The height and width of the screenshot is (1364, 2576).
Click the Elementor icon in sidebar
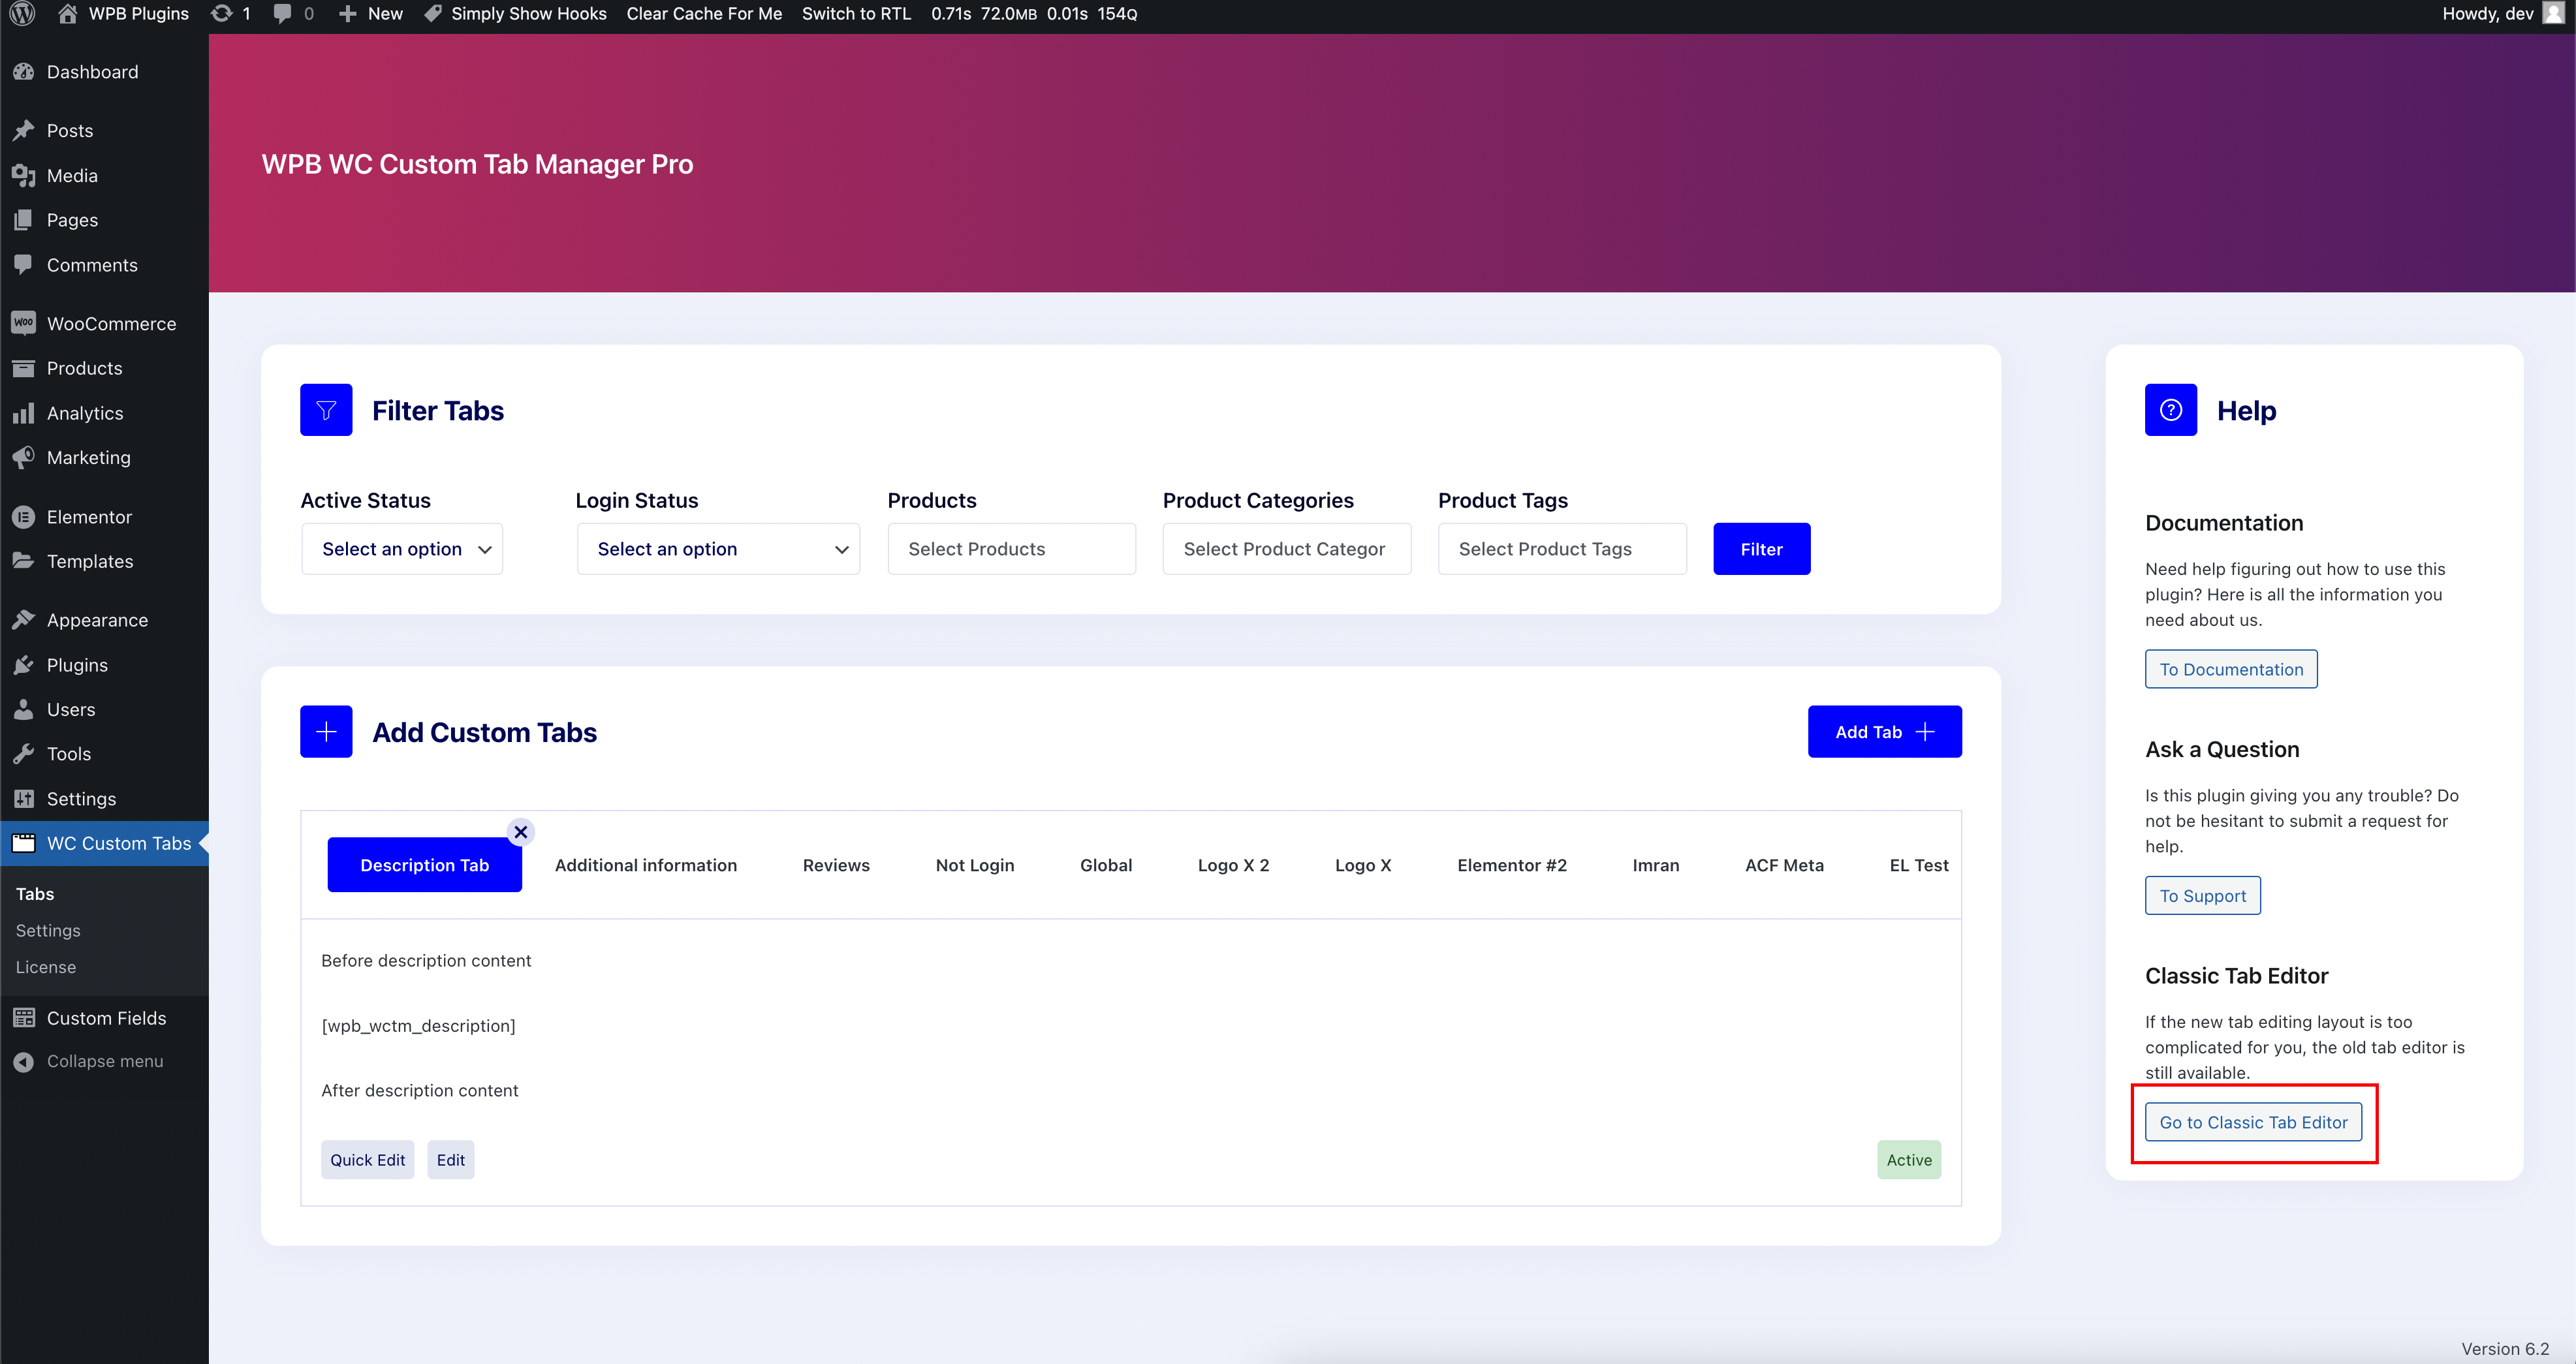point(24,517)
